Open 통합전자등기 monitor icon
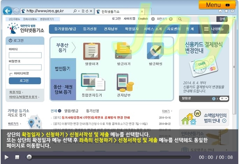This screenshot has width=239, height=164. tap(93, 82)
